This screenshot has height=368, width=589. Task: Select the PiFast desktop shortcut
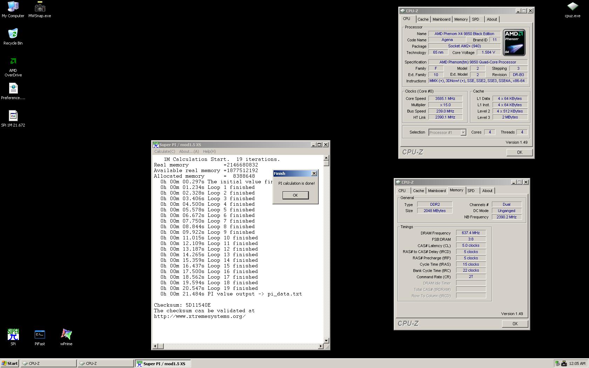coord(40,337)
